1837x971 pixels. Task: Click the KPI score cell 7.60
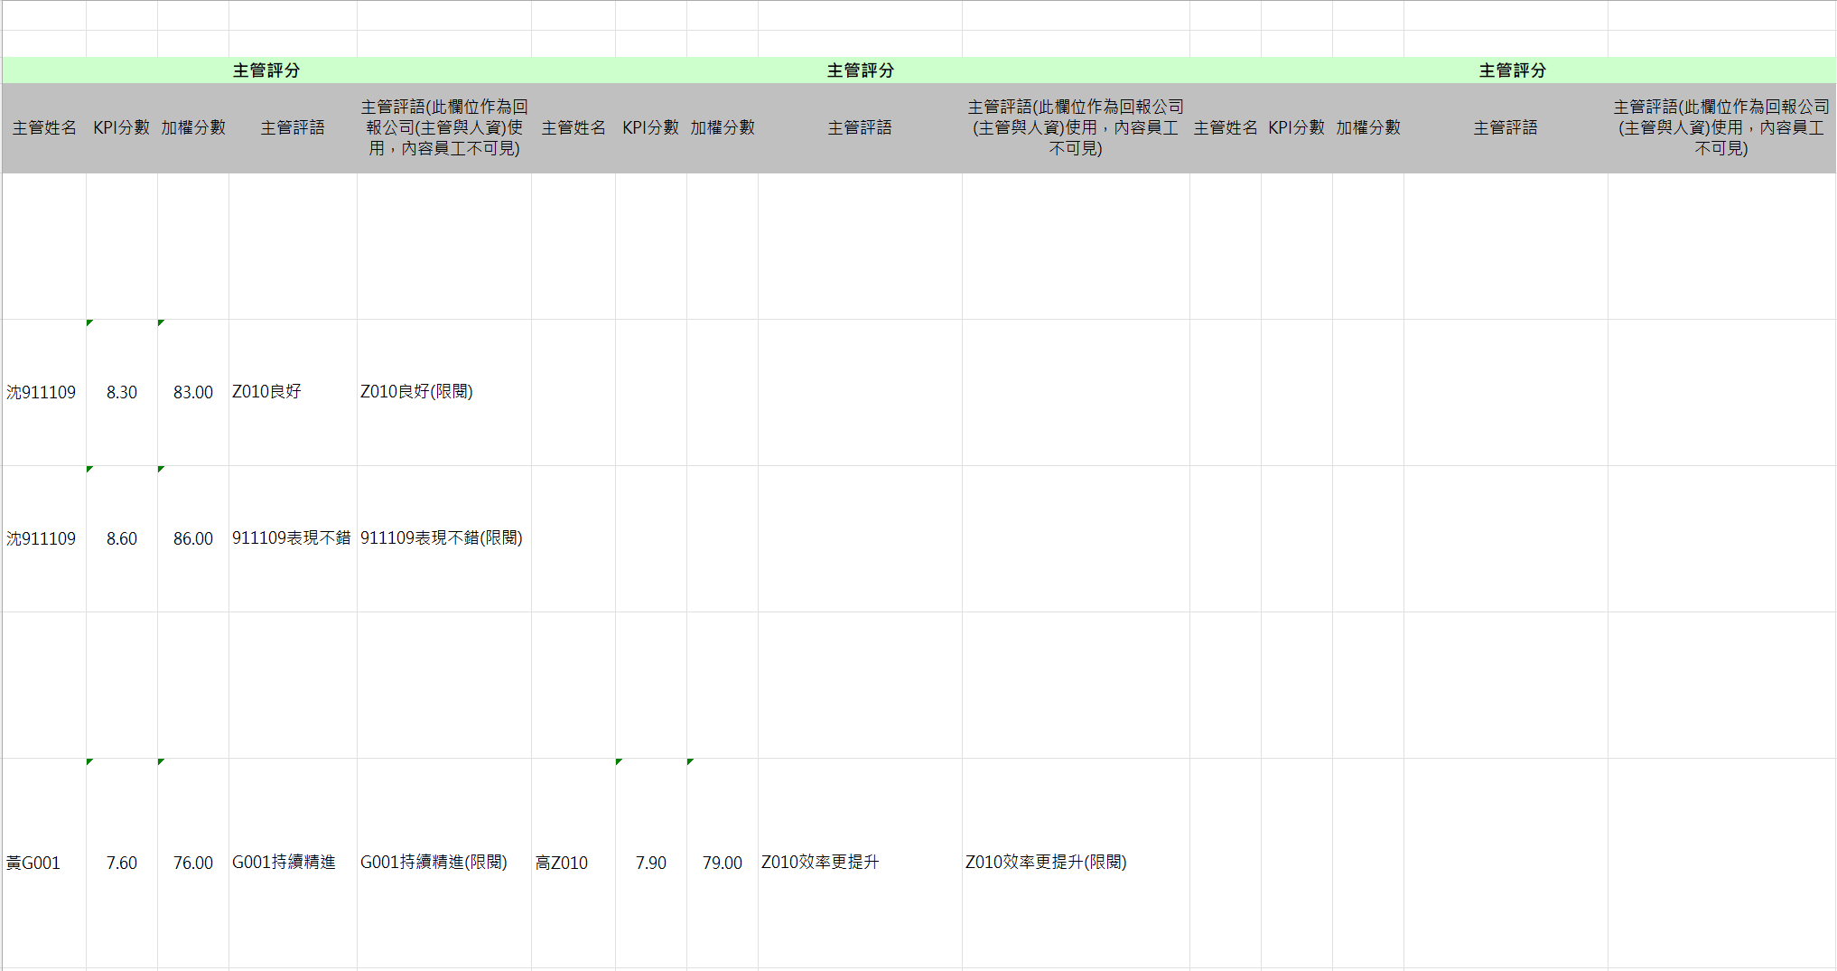point(122,863)
